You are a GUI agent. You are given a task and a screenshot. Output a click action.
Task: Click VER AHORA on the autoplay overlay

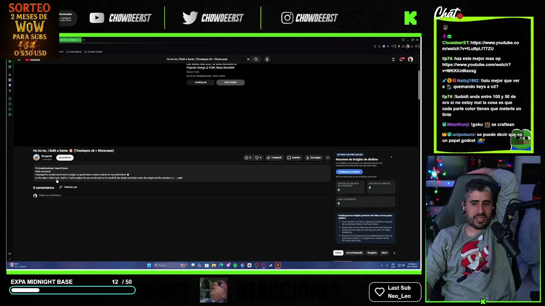pos(230,82)
